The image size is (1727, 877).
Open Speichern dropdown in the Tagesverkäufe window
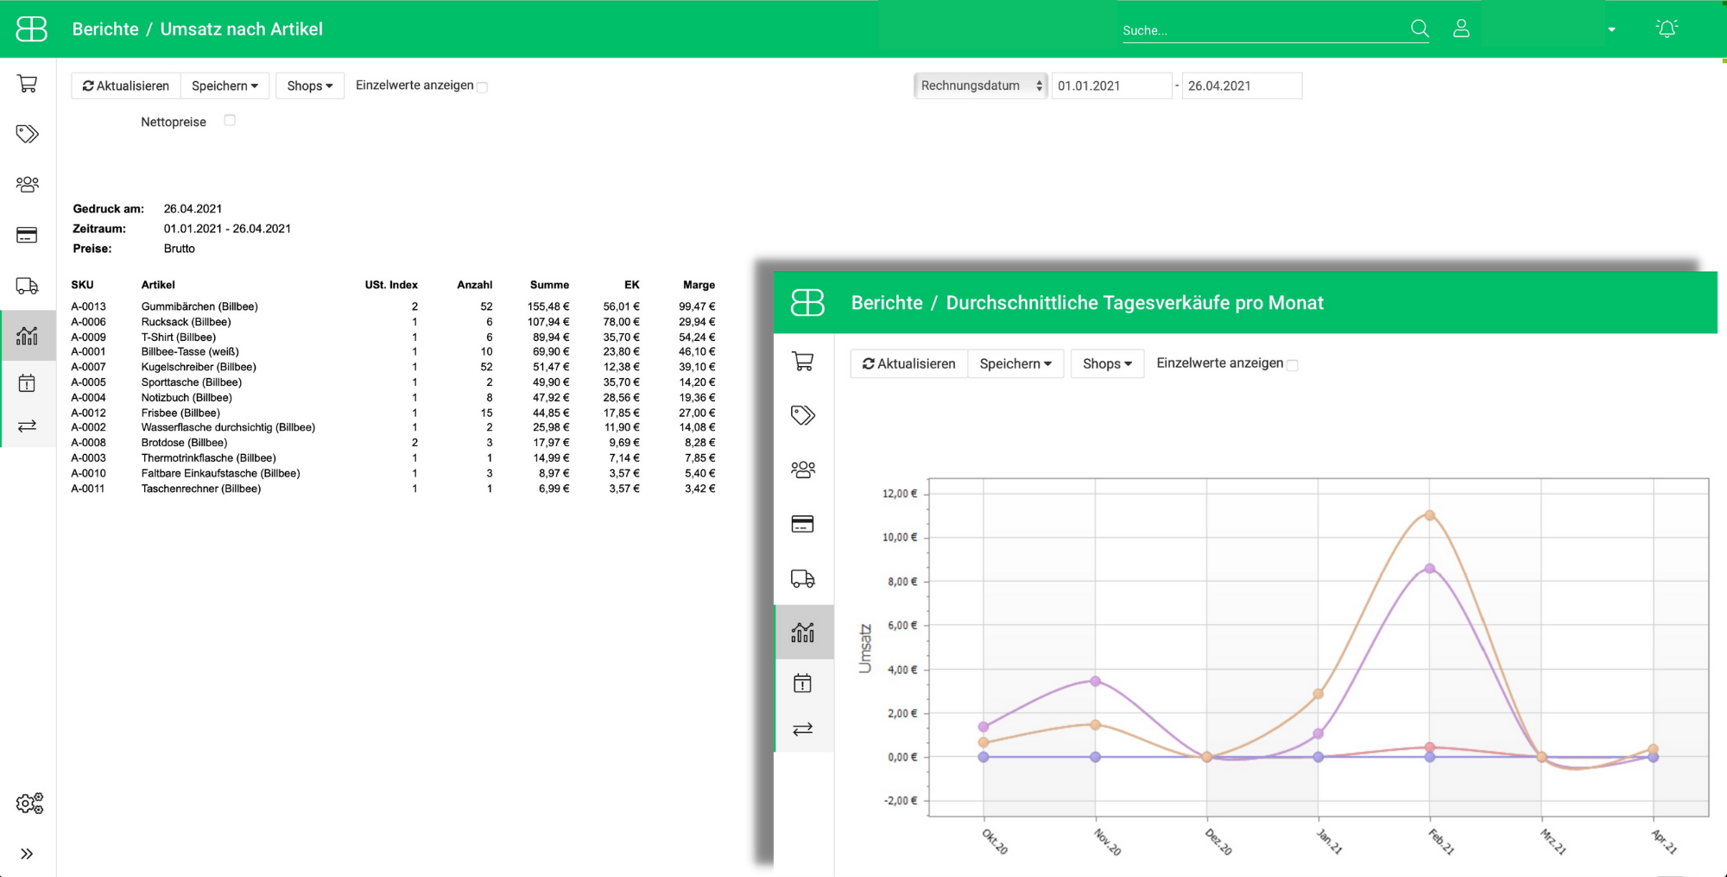(1015, 363)
